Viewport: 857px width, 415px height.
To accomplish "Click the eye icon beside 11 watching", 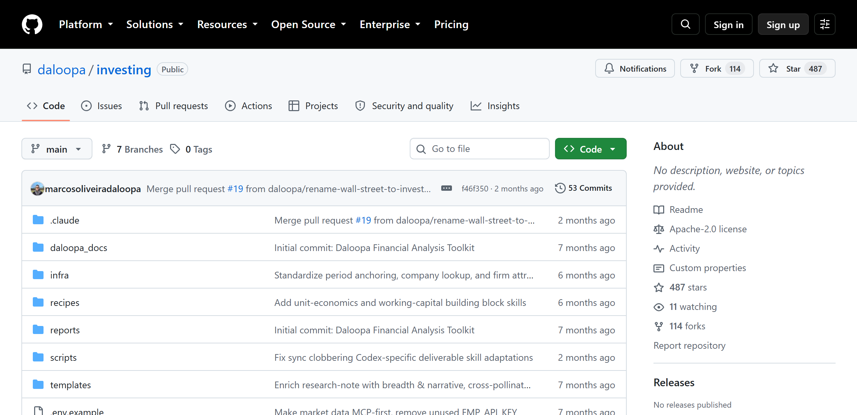I will click(x=659, y=307).
